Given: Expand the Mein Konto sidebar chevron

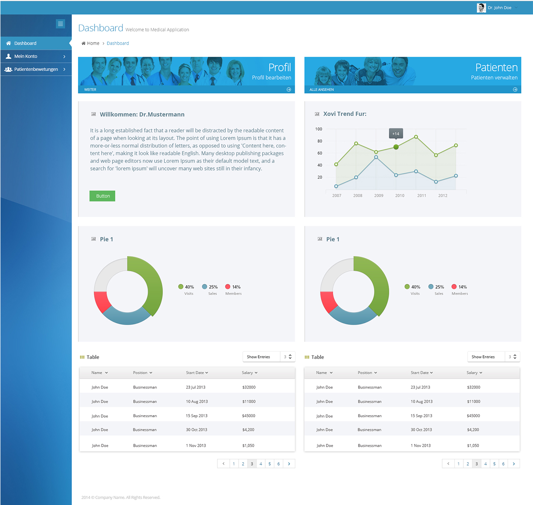Looking at the screenshot, I should [64, 56].
